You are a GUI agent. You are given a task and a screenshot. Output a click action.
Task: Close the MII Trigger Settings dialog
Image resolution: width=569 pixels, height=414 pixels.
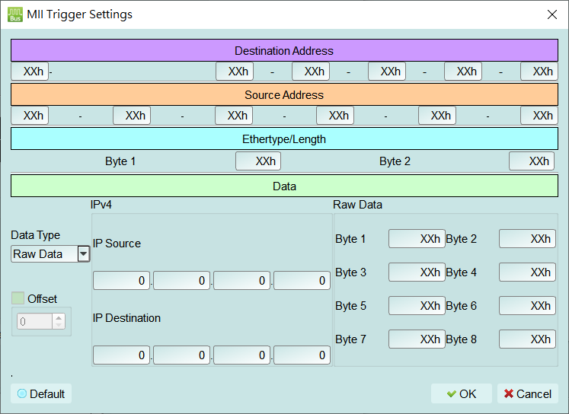[552, 14]
